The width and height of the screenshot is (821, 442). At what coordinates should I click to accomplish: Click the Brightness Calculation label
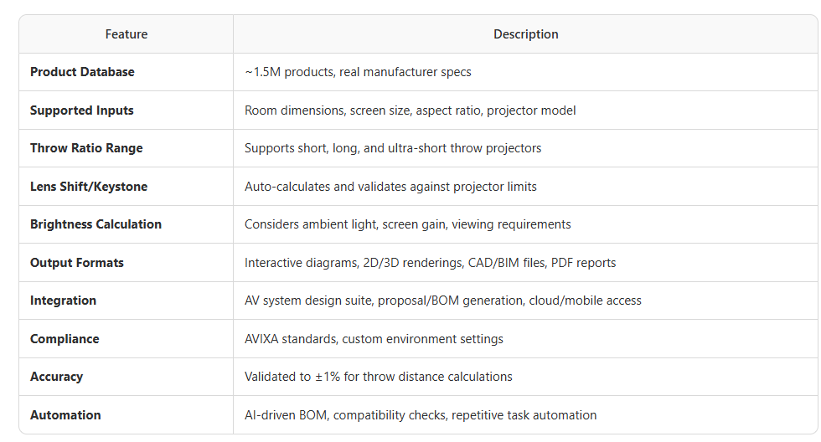(x=96, y=224)
